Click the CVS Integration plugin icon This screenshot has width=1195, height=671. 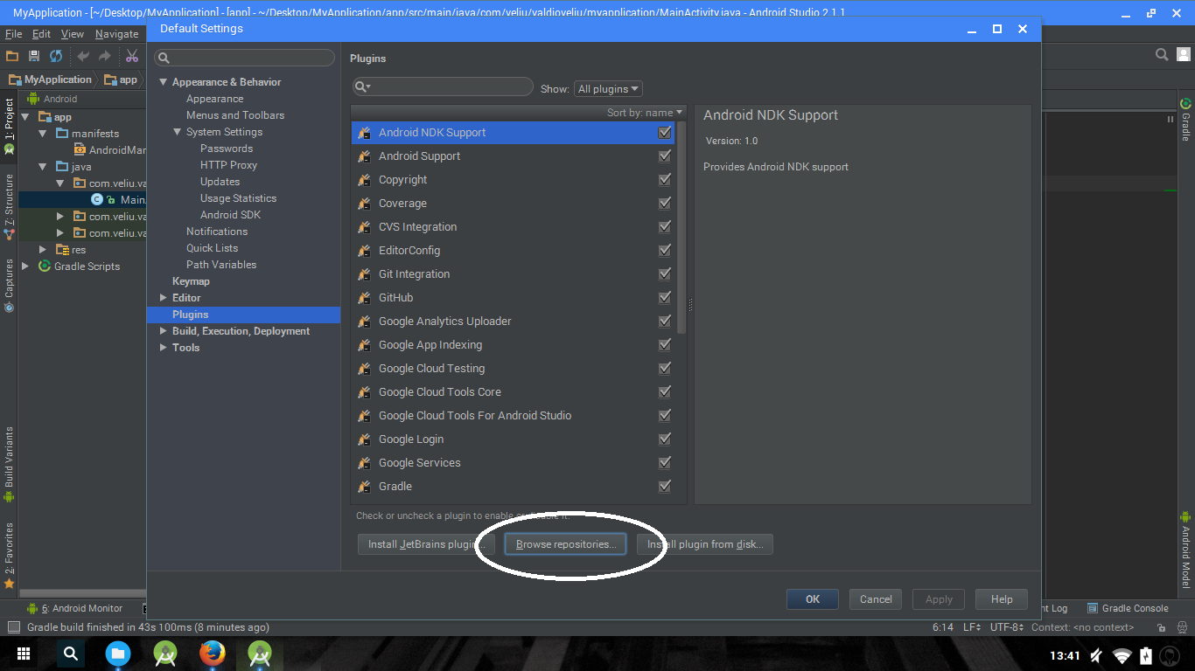[364, 227]
